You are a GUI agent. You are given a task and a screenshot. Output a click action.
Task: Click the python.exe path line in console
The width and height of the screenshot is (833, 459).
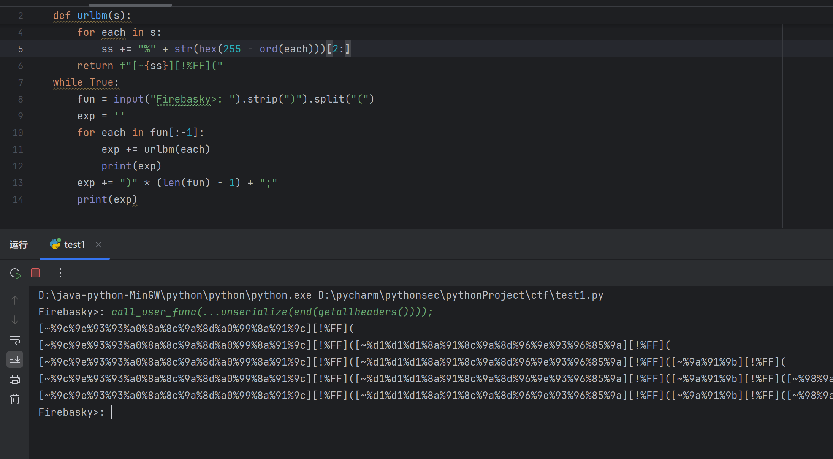(x=320, y=295)
